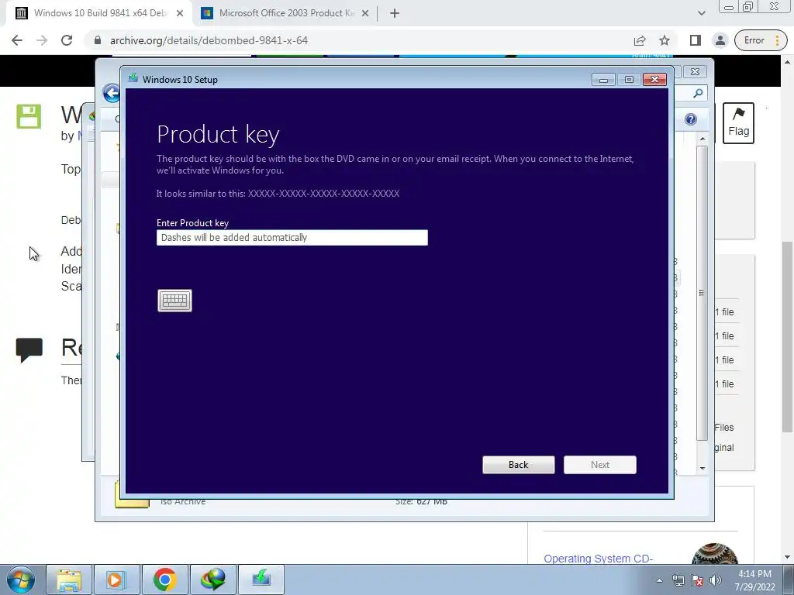
Task: Go forward in Chrome
Action: (42, 40)
